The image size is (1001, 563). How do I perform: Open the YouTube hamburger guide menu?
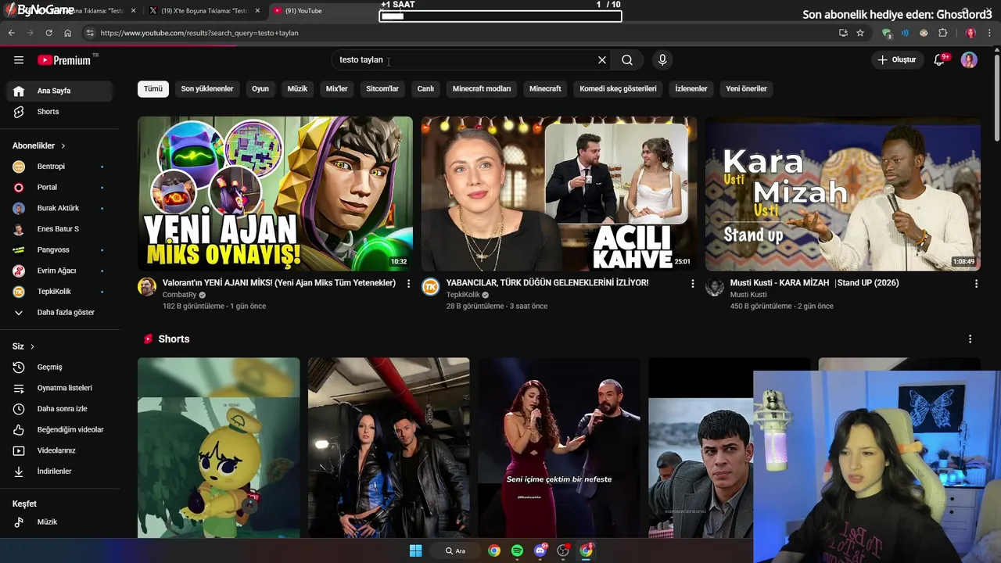[x=19, y=60]
